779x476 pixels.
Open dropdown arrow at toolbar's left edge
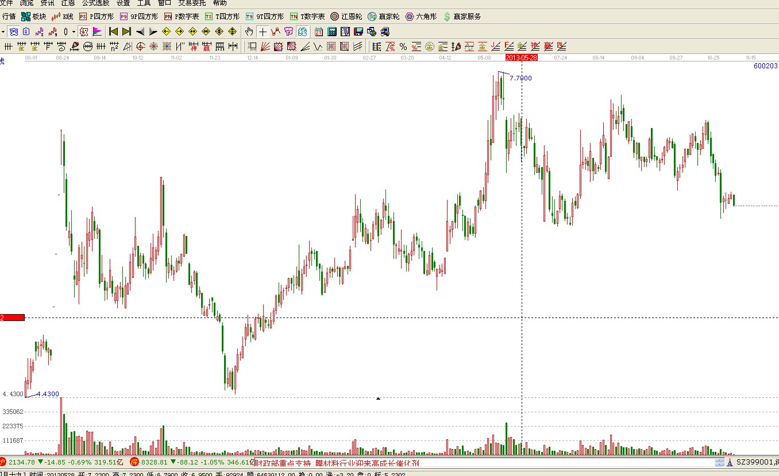coord(3,32)
